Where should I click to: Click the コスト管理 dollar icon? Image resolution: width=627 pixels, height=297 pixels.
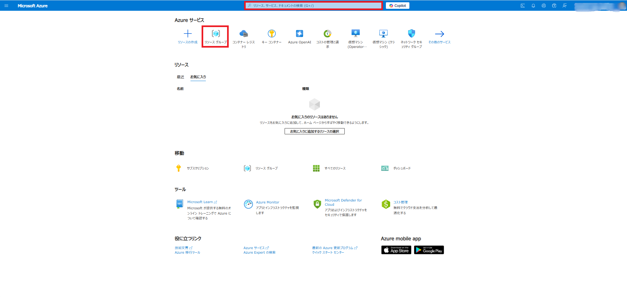click(x=386, y=204)
